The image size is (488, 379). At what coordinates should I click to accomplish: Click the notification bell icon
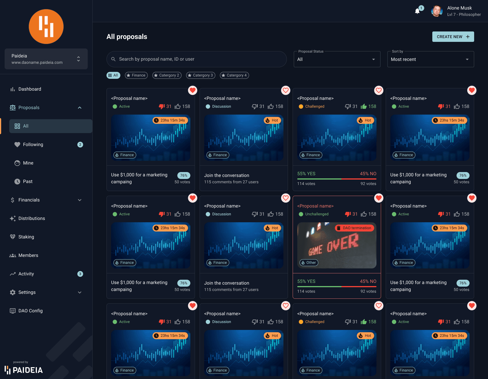pos(417,11)
